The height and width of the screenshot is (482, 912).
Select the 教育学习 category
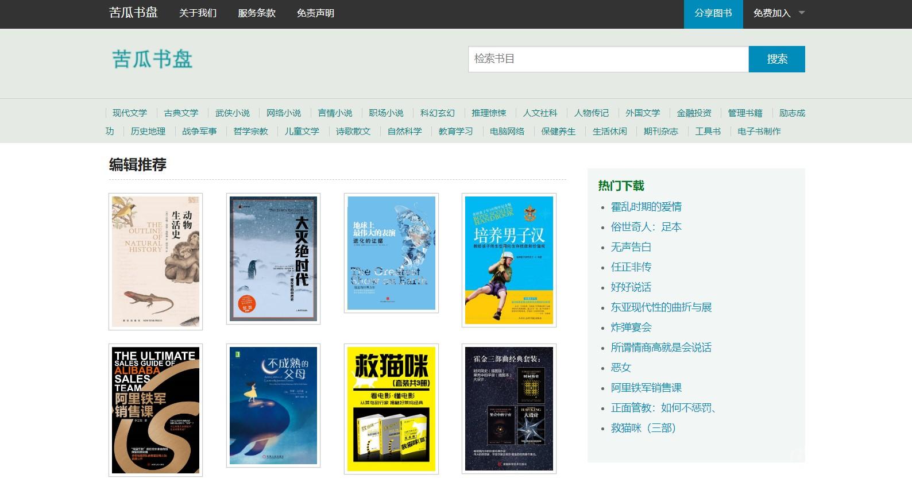point(455,132)
